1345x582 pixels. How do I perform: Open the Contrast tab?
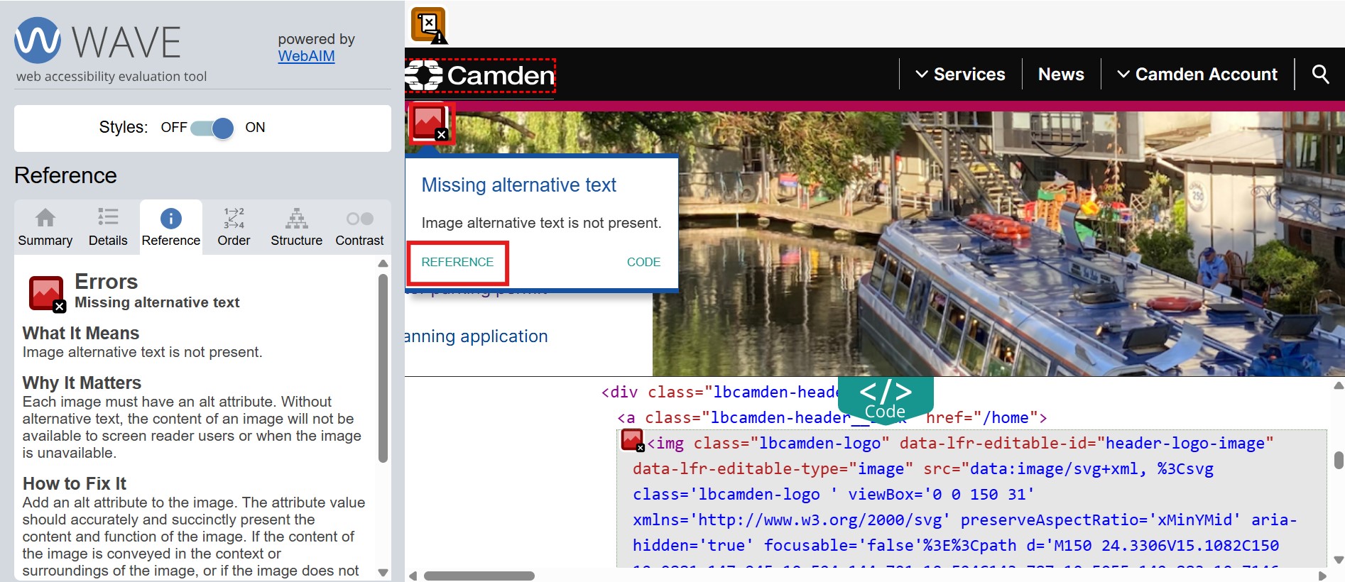(359, 227)
